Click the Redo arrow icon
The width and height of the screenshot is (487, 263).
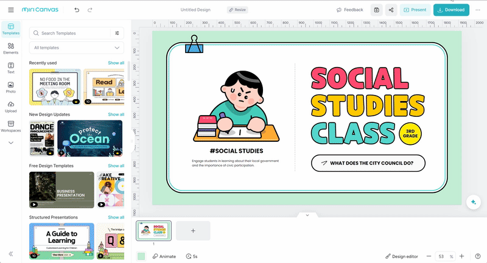pyautogui.click(x=90, y=10)
